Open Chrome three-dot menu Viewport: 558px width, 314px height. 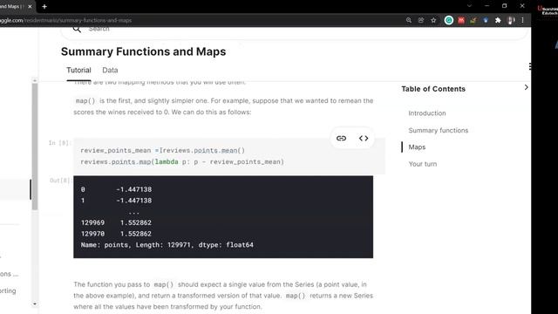click(x=522, y=20)
